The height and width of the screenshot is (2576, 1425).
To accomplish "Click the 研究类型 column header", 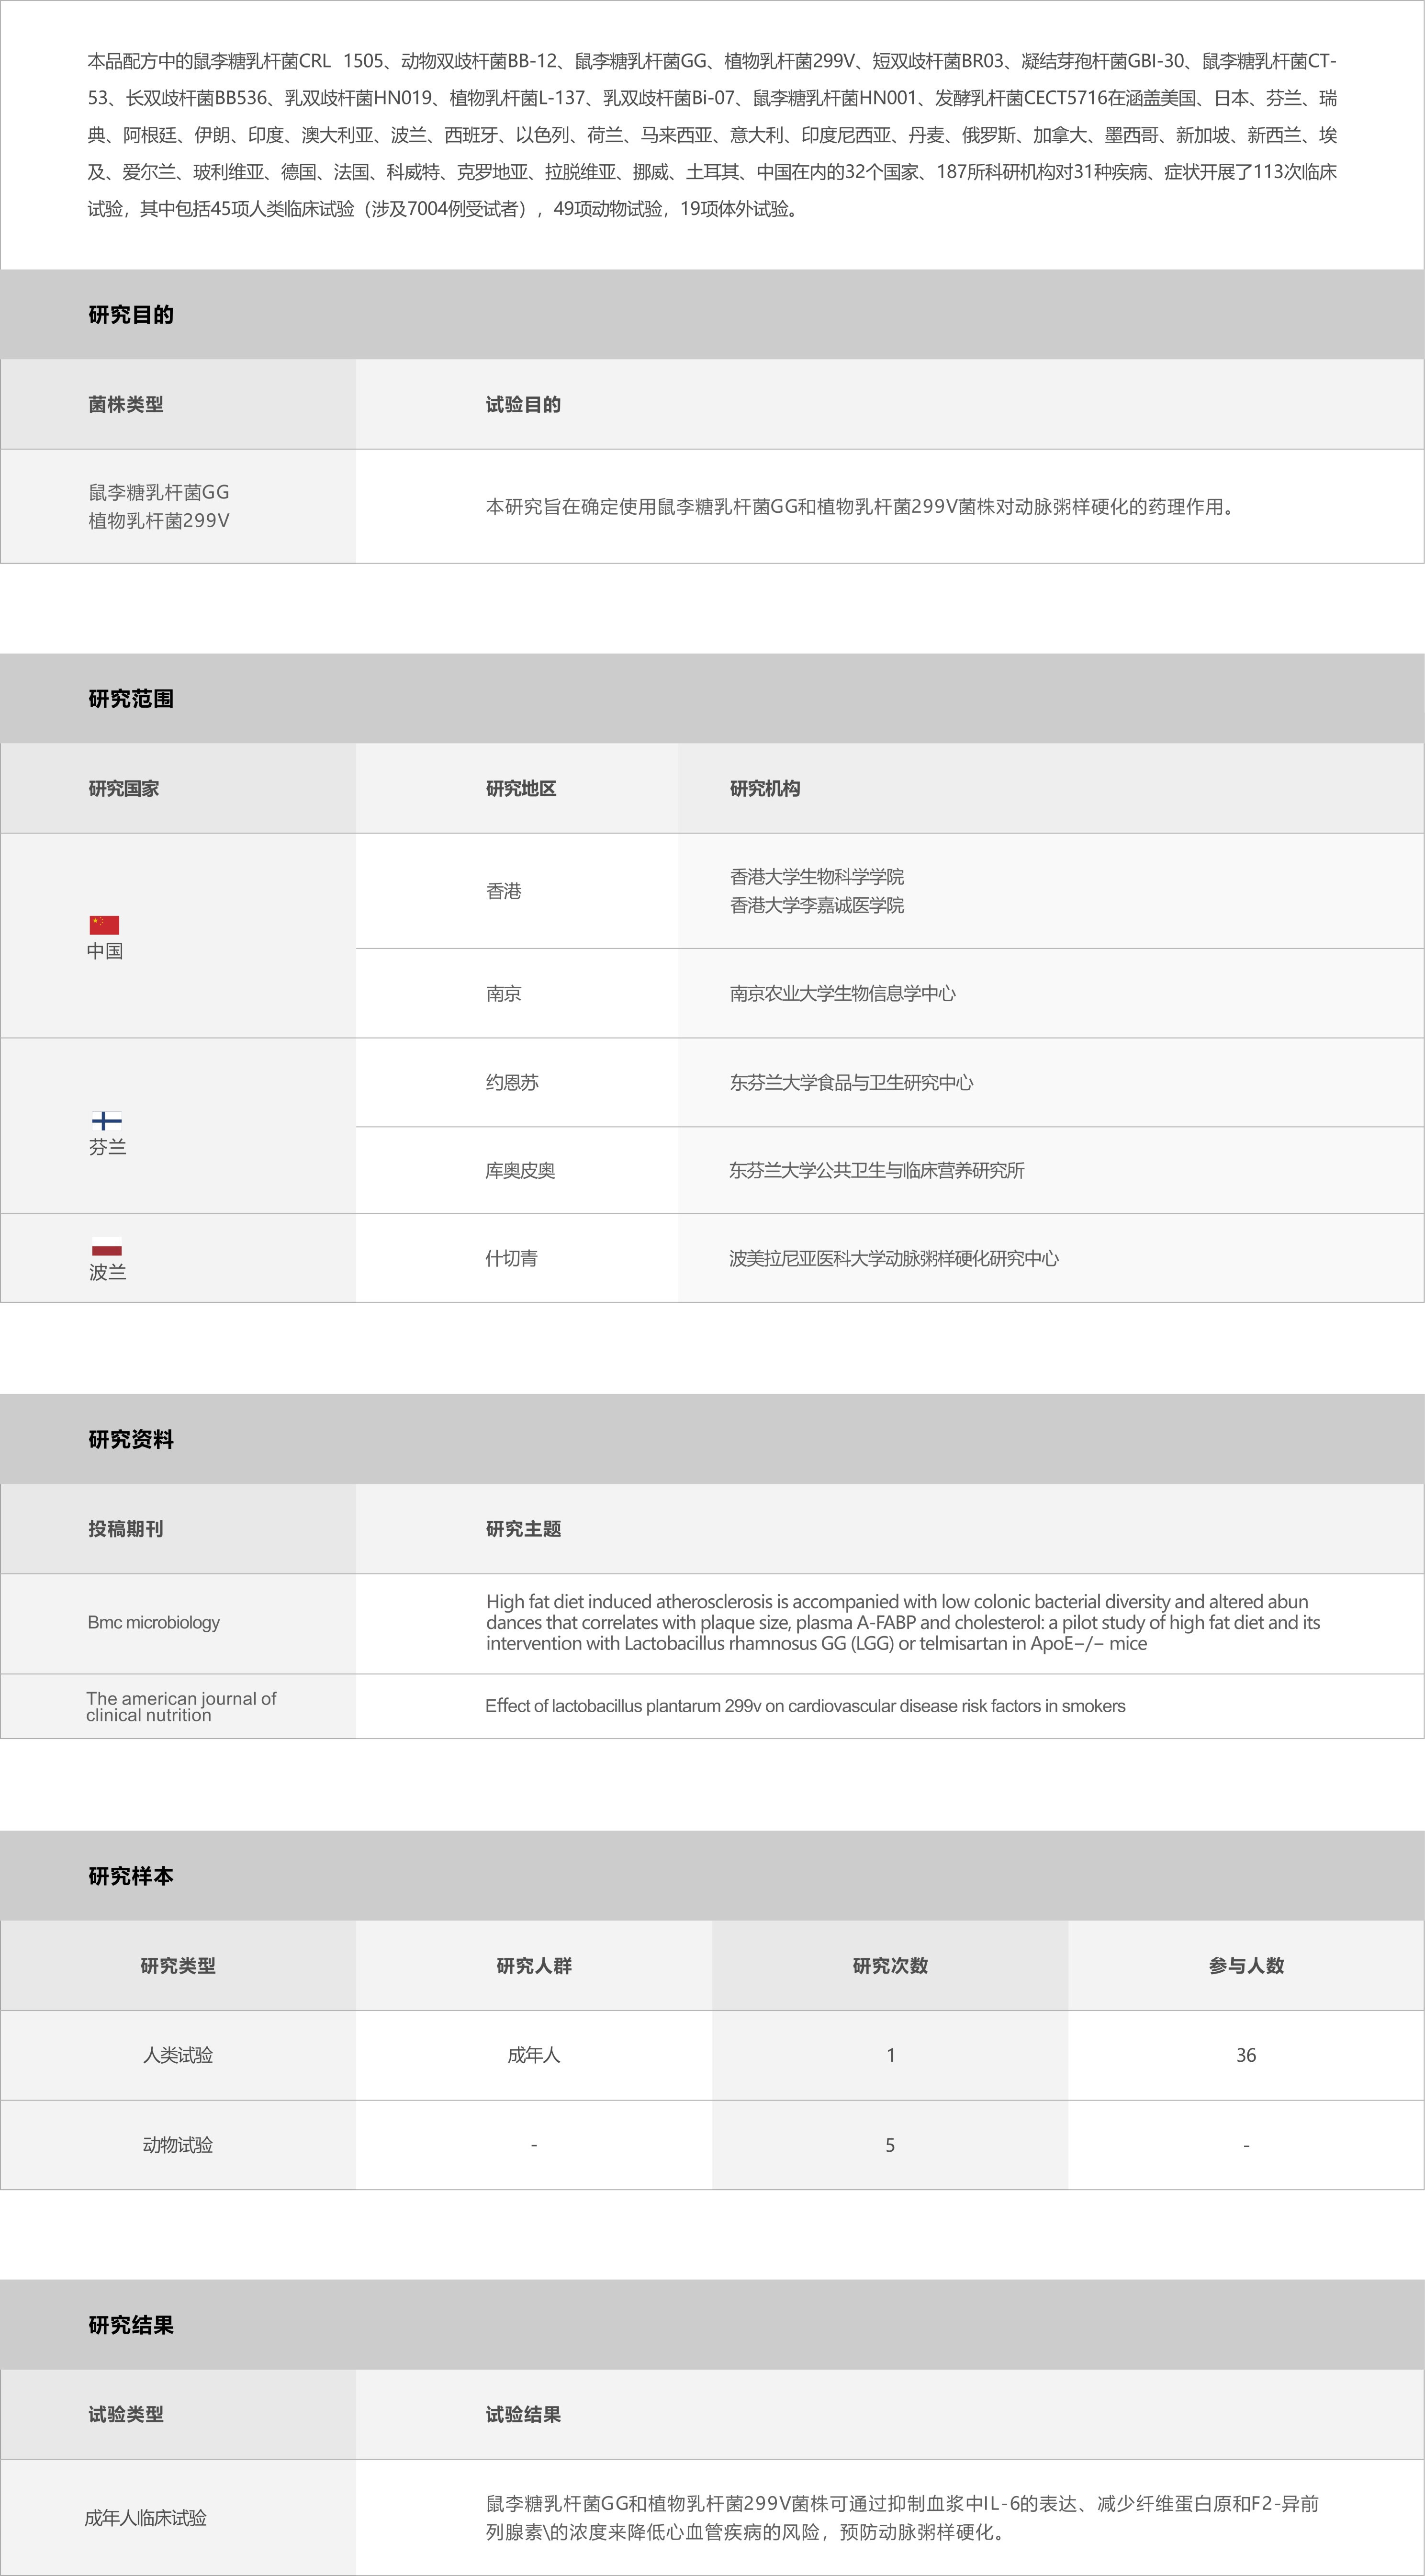I will (178, 1966).
